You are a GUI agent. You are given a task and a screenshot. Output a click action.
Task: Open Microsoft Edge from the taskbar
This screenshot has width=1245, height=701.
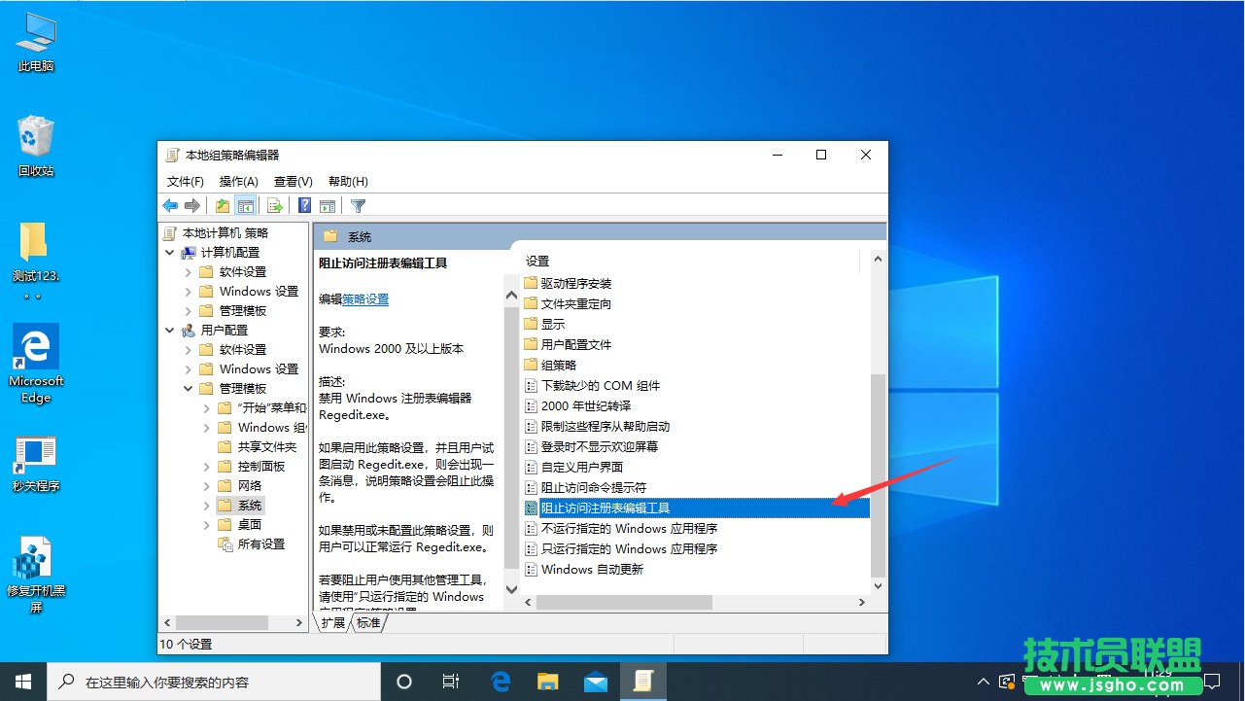coord(500,681)
